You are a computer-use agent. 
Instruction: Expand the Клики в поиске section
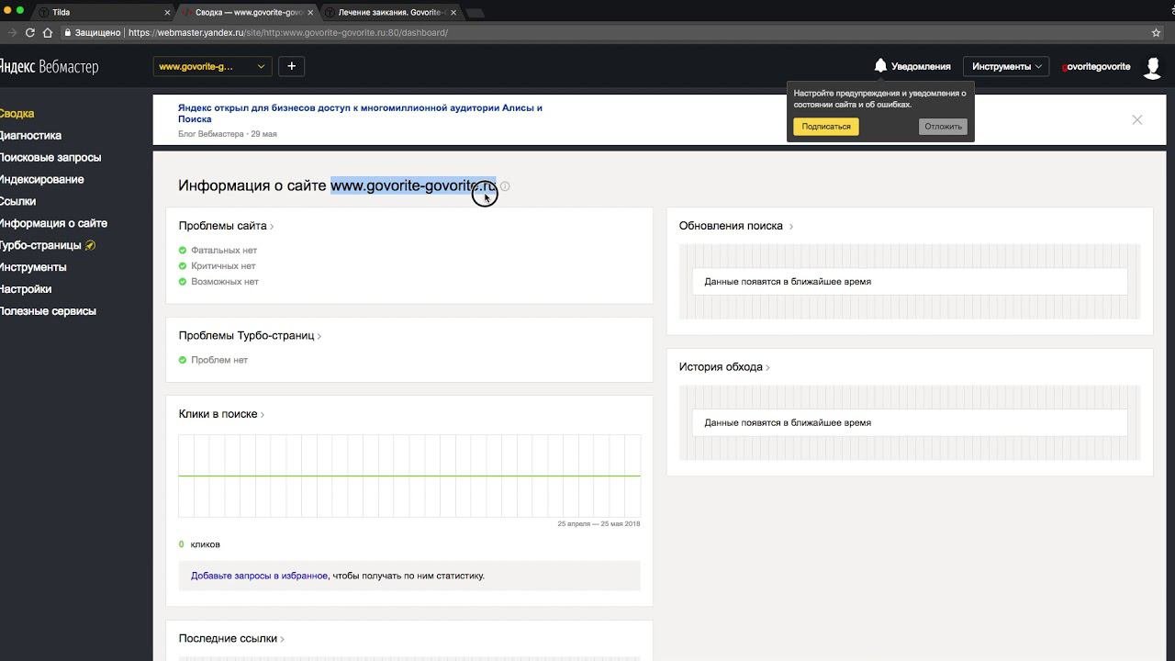click(221, 414)
